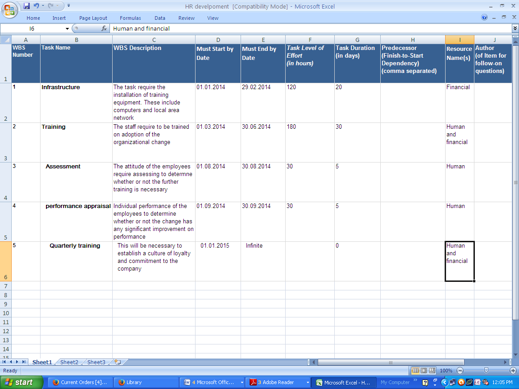Switch to Page Layout view

point(423,371)
